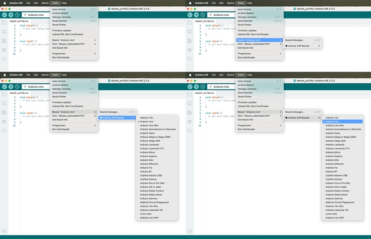
Task: Select the blue-highlighted checked Arduino Uno entry
Action: [x=343, y=122]
